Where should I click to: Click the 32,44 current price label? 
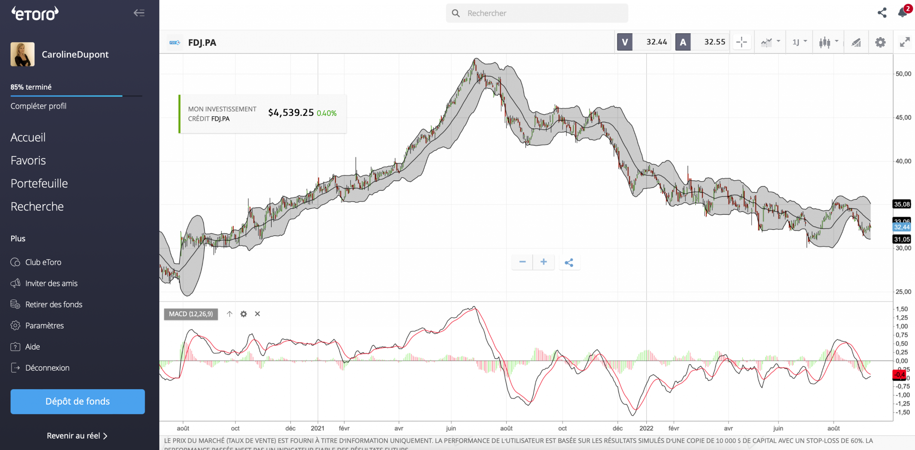click(x=902, y=227)
